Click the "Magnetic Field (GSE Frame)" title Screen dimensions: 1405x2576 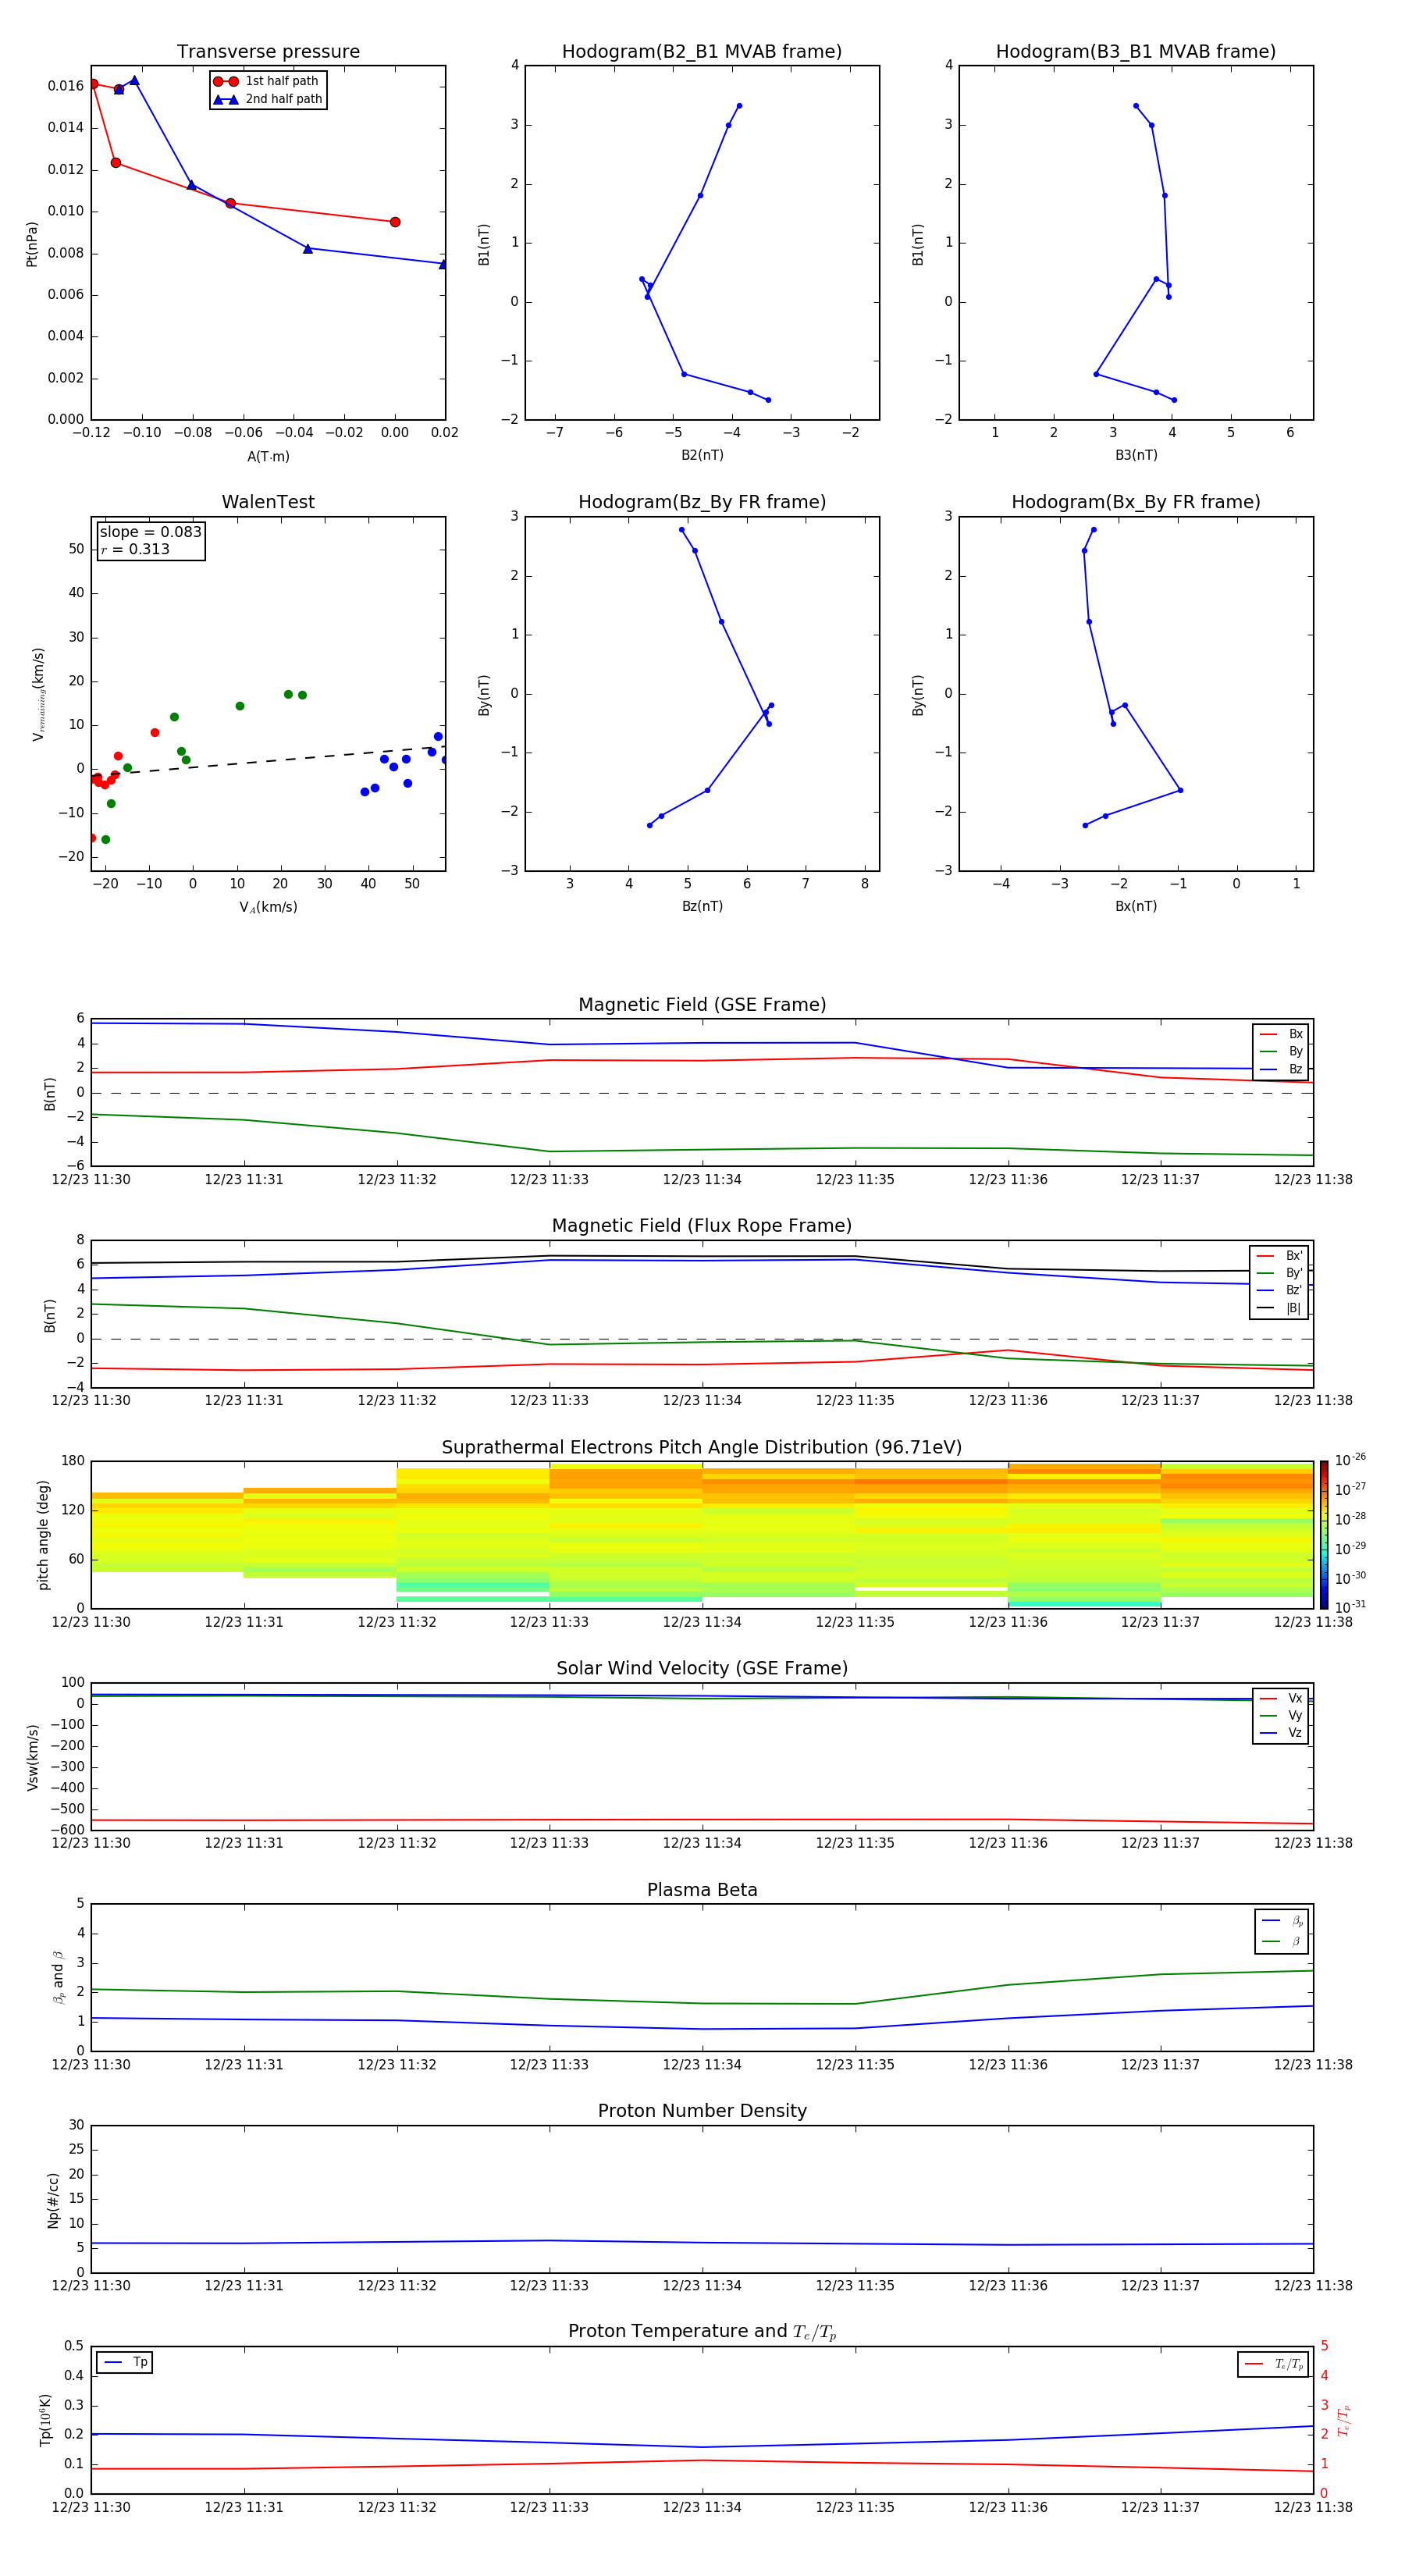702,1005
